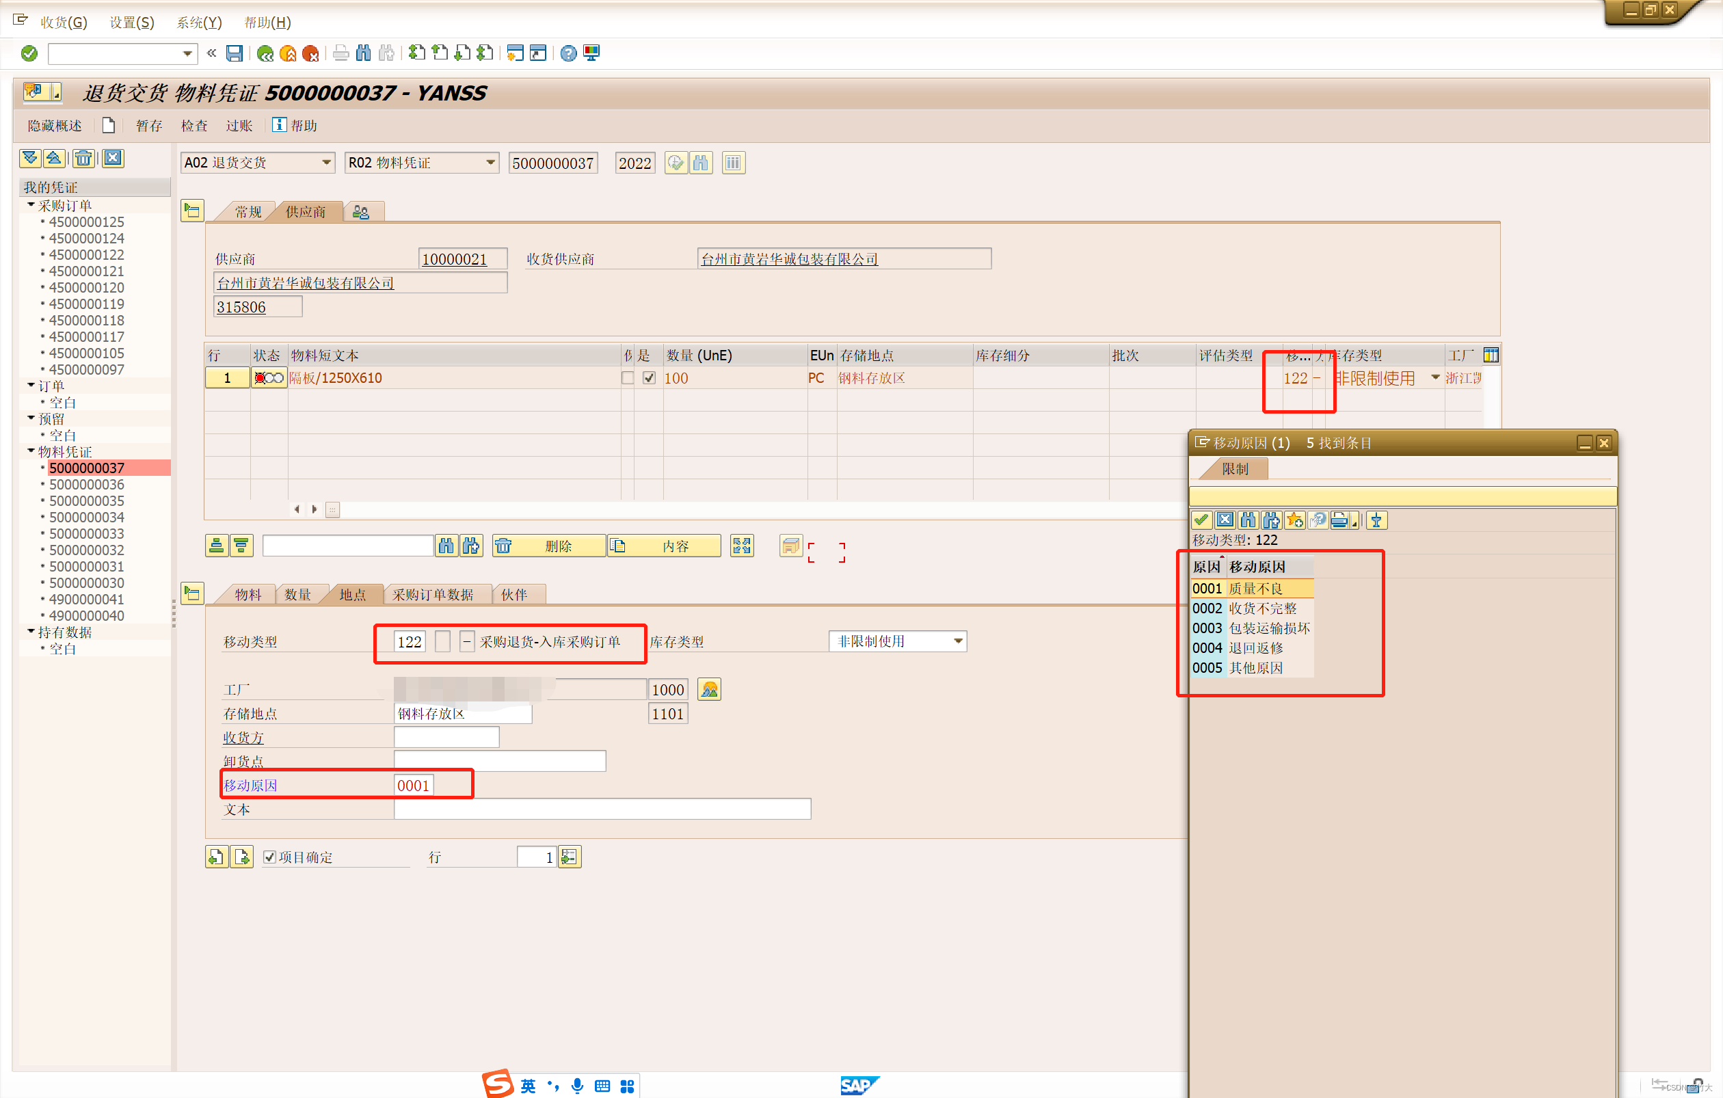Toggle the unchecked box in item row 1
Image resolution: width=1723 pixels, height=1098 pixels.
628,377
